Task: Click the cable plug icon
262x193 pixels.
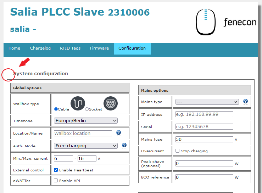Action: click(78, 103)
